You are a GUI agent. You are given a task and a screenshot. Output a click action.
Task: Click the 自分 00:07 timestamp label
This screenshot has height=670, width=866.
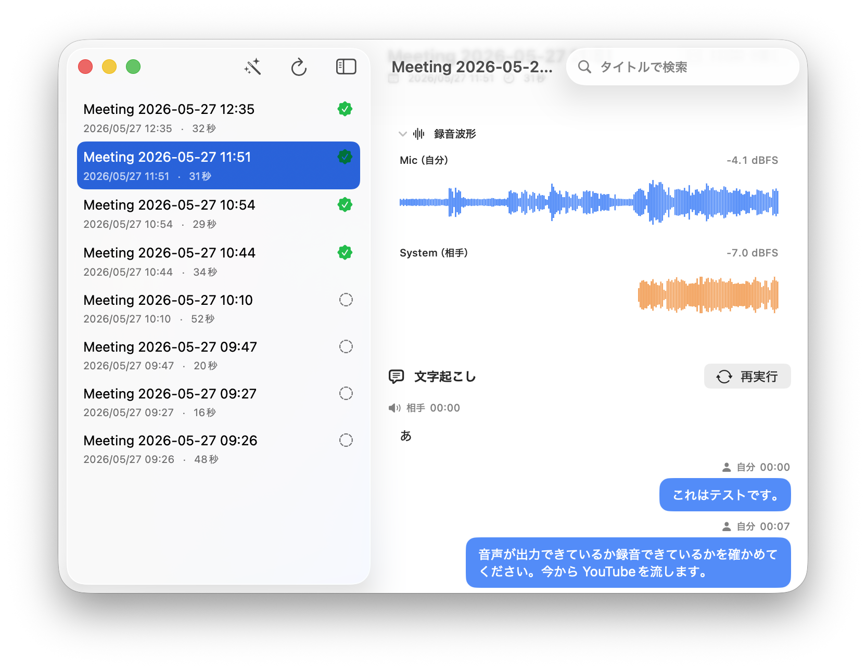763,526
